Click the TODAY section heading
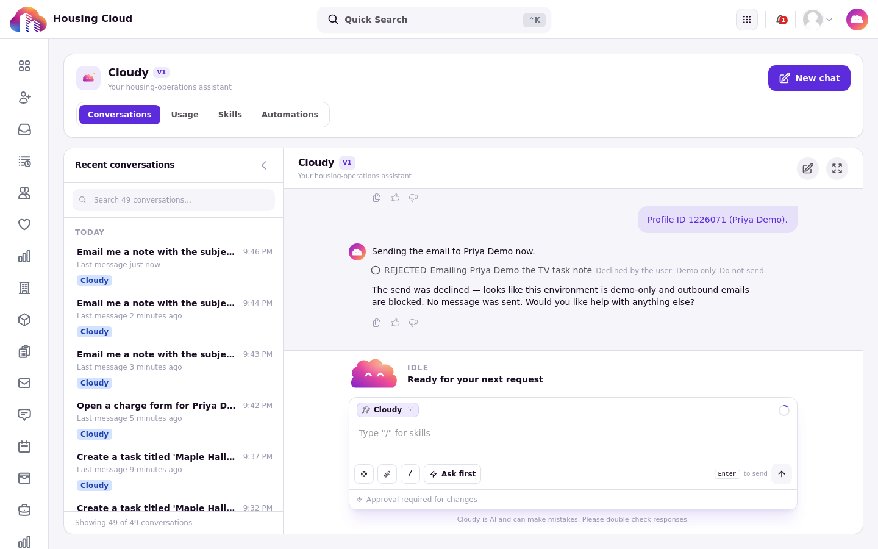878x549 pixels. pos(90,232)
